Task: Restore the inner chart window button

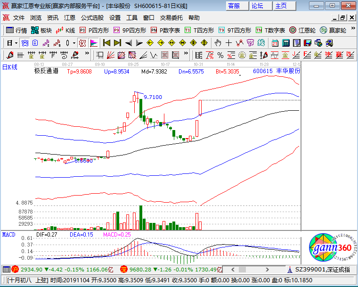Action: coord(343,17)
